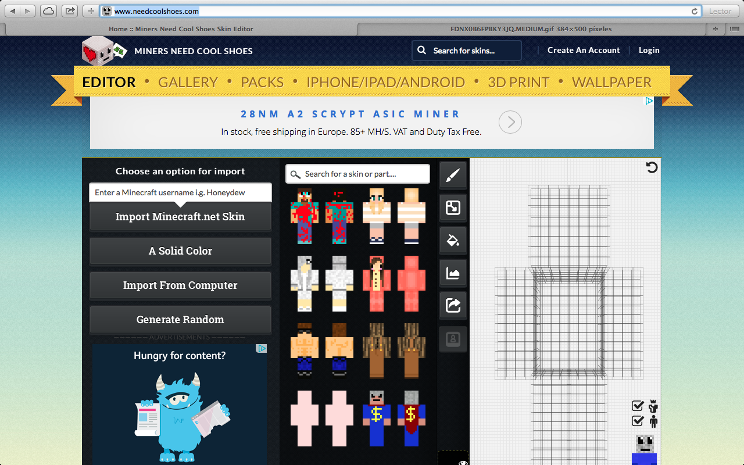This screenshot has width=744, height=465.
Task: Select the red cape dollar-sign skin back view
Action: [x=412, y=418]
